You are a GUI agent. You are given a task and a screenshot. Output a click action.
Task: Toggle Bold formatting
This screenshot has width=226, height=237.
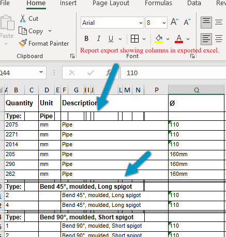click(x=86, y=38)
